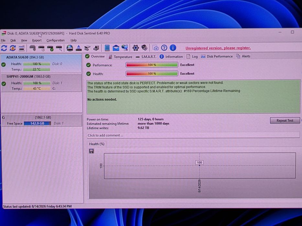Click the refresh icon with warning triangle
The image size is (302, 226).
pyautogui.click(x=13, y=48)
